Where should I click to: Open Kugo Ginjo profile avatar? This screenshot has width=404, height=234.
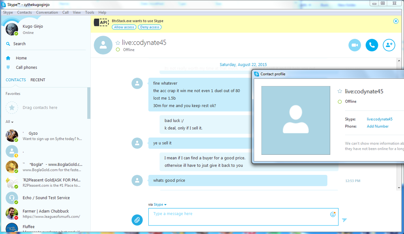pyautogui.click(x=12, y=29)
